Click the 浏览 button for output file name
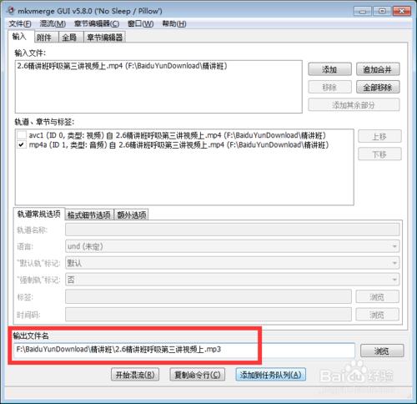Image resolution: width=417 pixels, height=404 pixels. click(382, 351)
